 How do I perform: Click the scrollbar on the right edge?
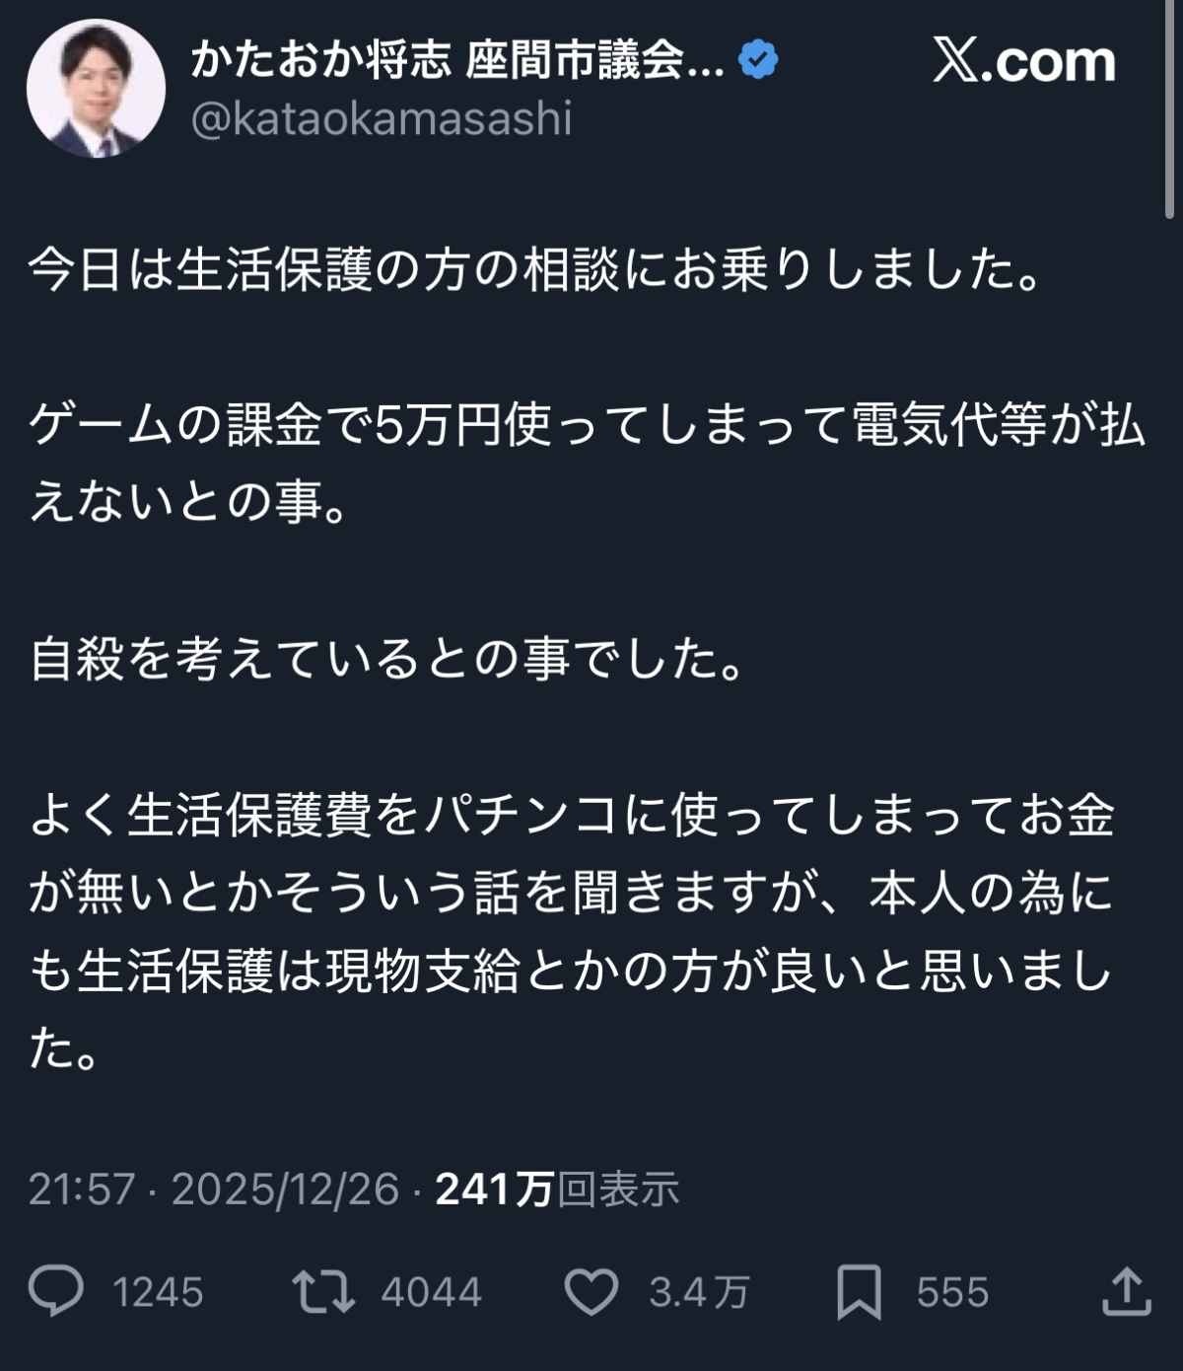click(x=1169, y=108)
